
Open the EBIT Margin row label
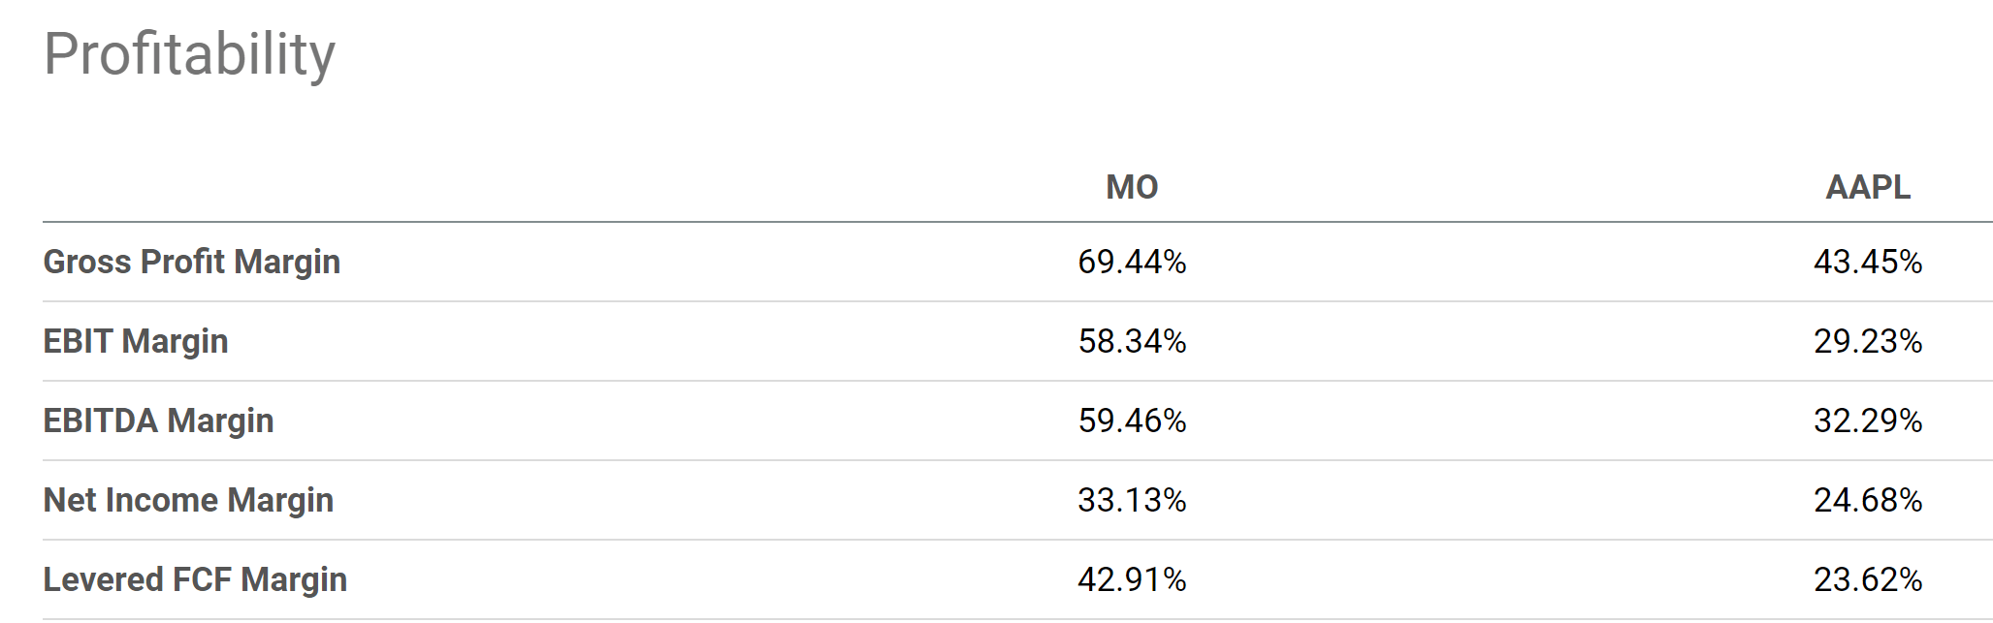click(x=136, y=341)
